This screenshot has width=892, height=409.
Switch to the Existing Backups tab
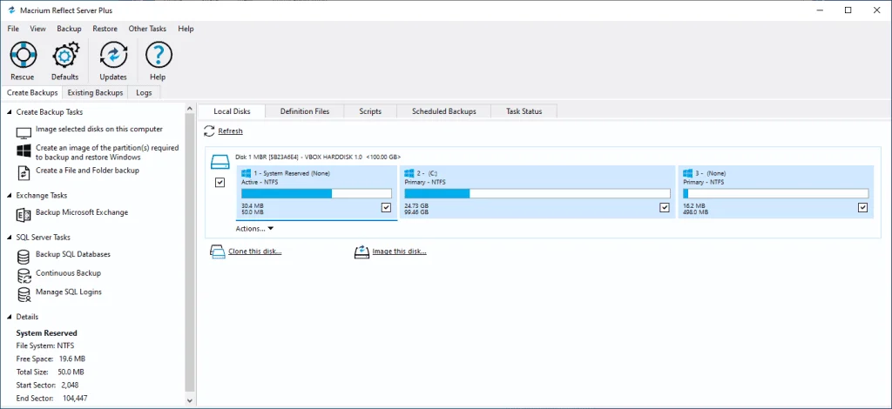point(95,92)
